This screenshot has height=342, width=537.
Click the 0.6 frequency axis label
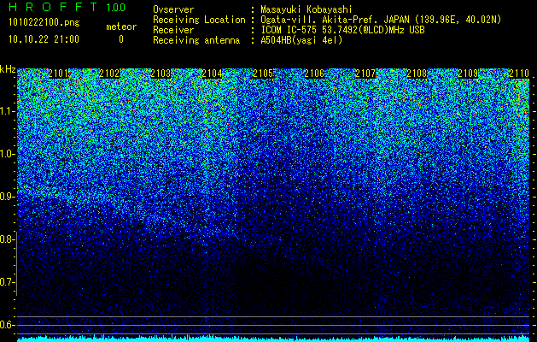coord(7,325)
